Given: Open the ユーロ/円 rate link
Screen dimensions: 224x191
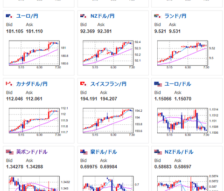Looking at the screenshot, I should pyautogui.click(x=27, y=16).
